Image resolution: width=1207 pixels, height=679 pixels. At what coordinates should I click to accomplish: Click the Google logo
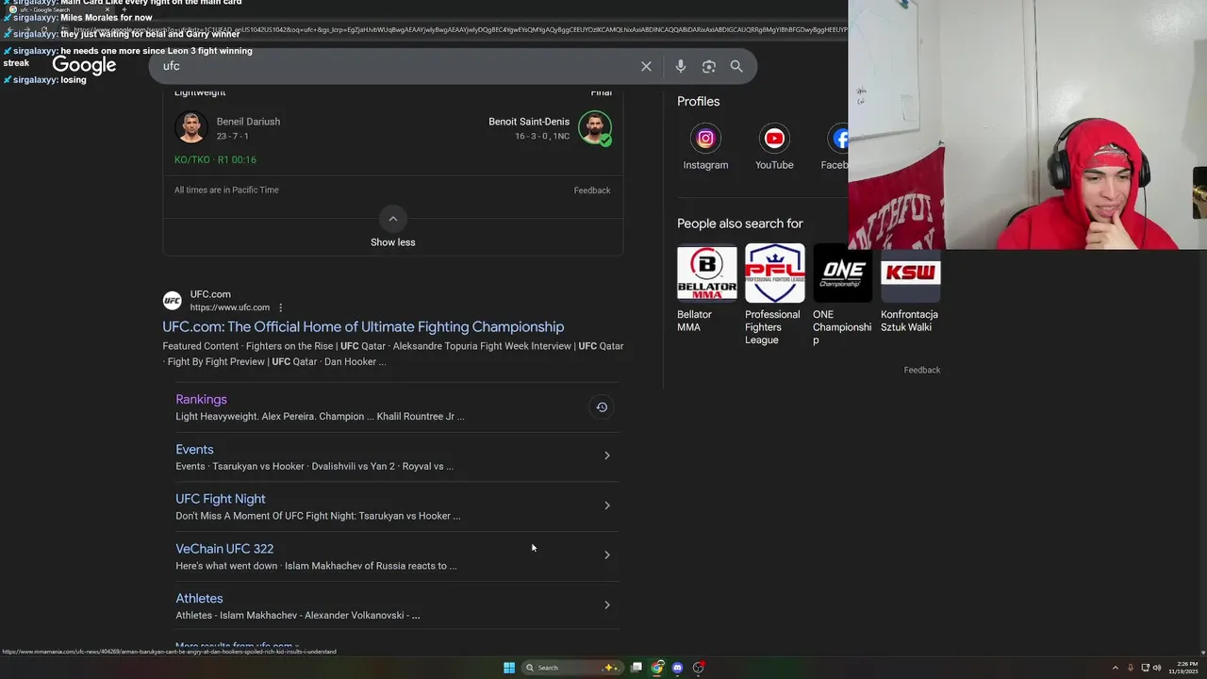84,65
